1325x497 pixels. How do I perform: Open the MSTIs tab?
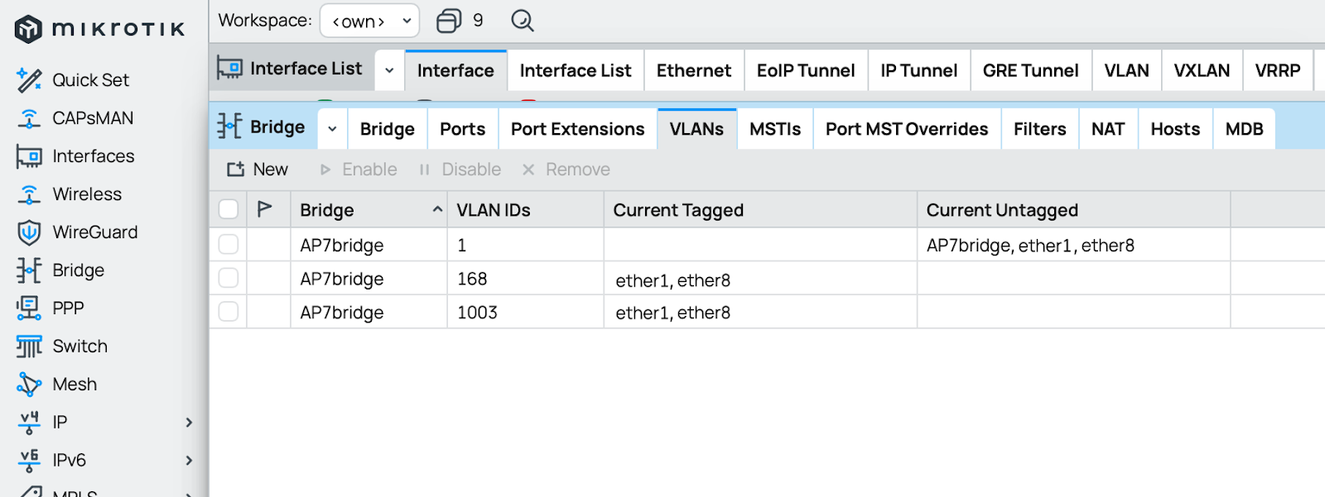tap(775, 129)
